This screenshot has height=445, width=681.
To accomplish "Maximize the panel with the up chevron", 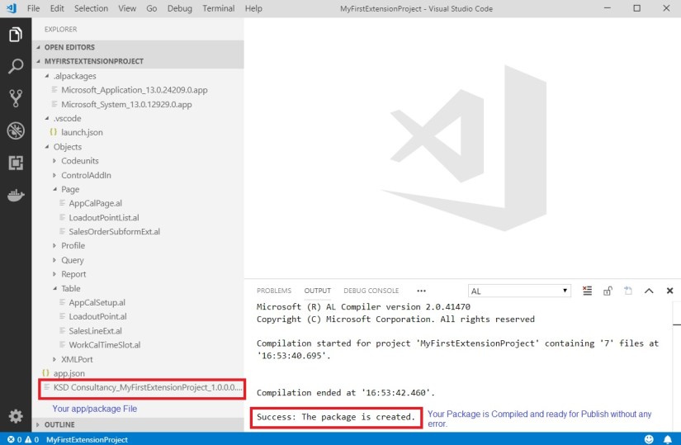I will [x=649, y=291].
